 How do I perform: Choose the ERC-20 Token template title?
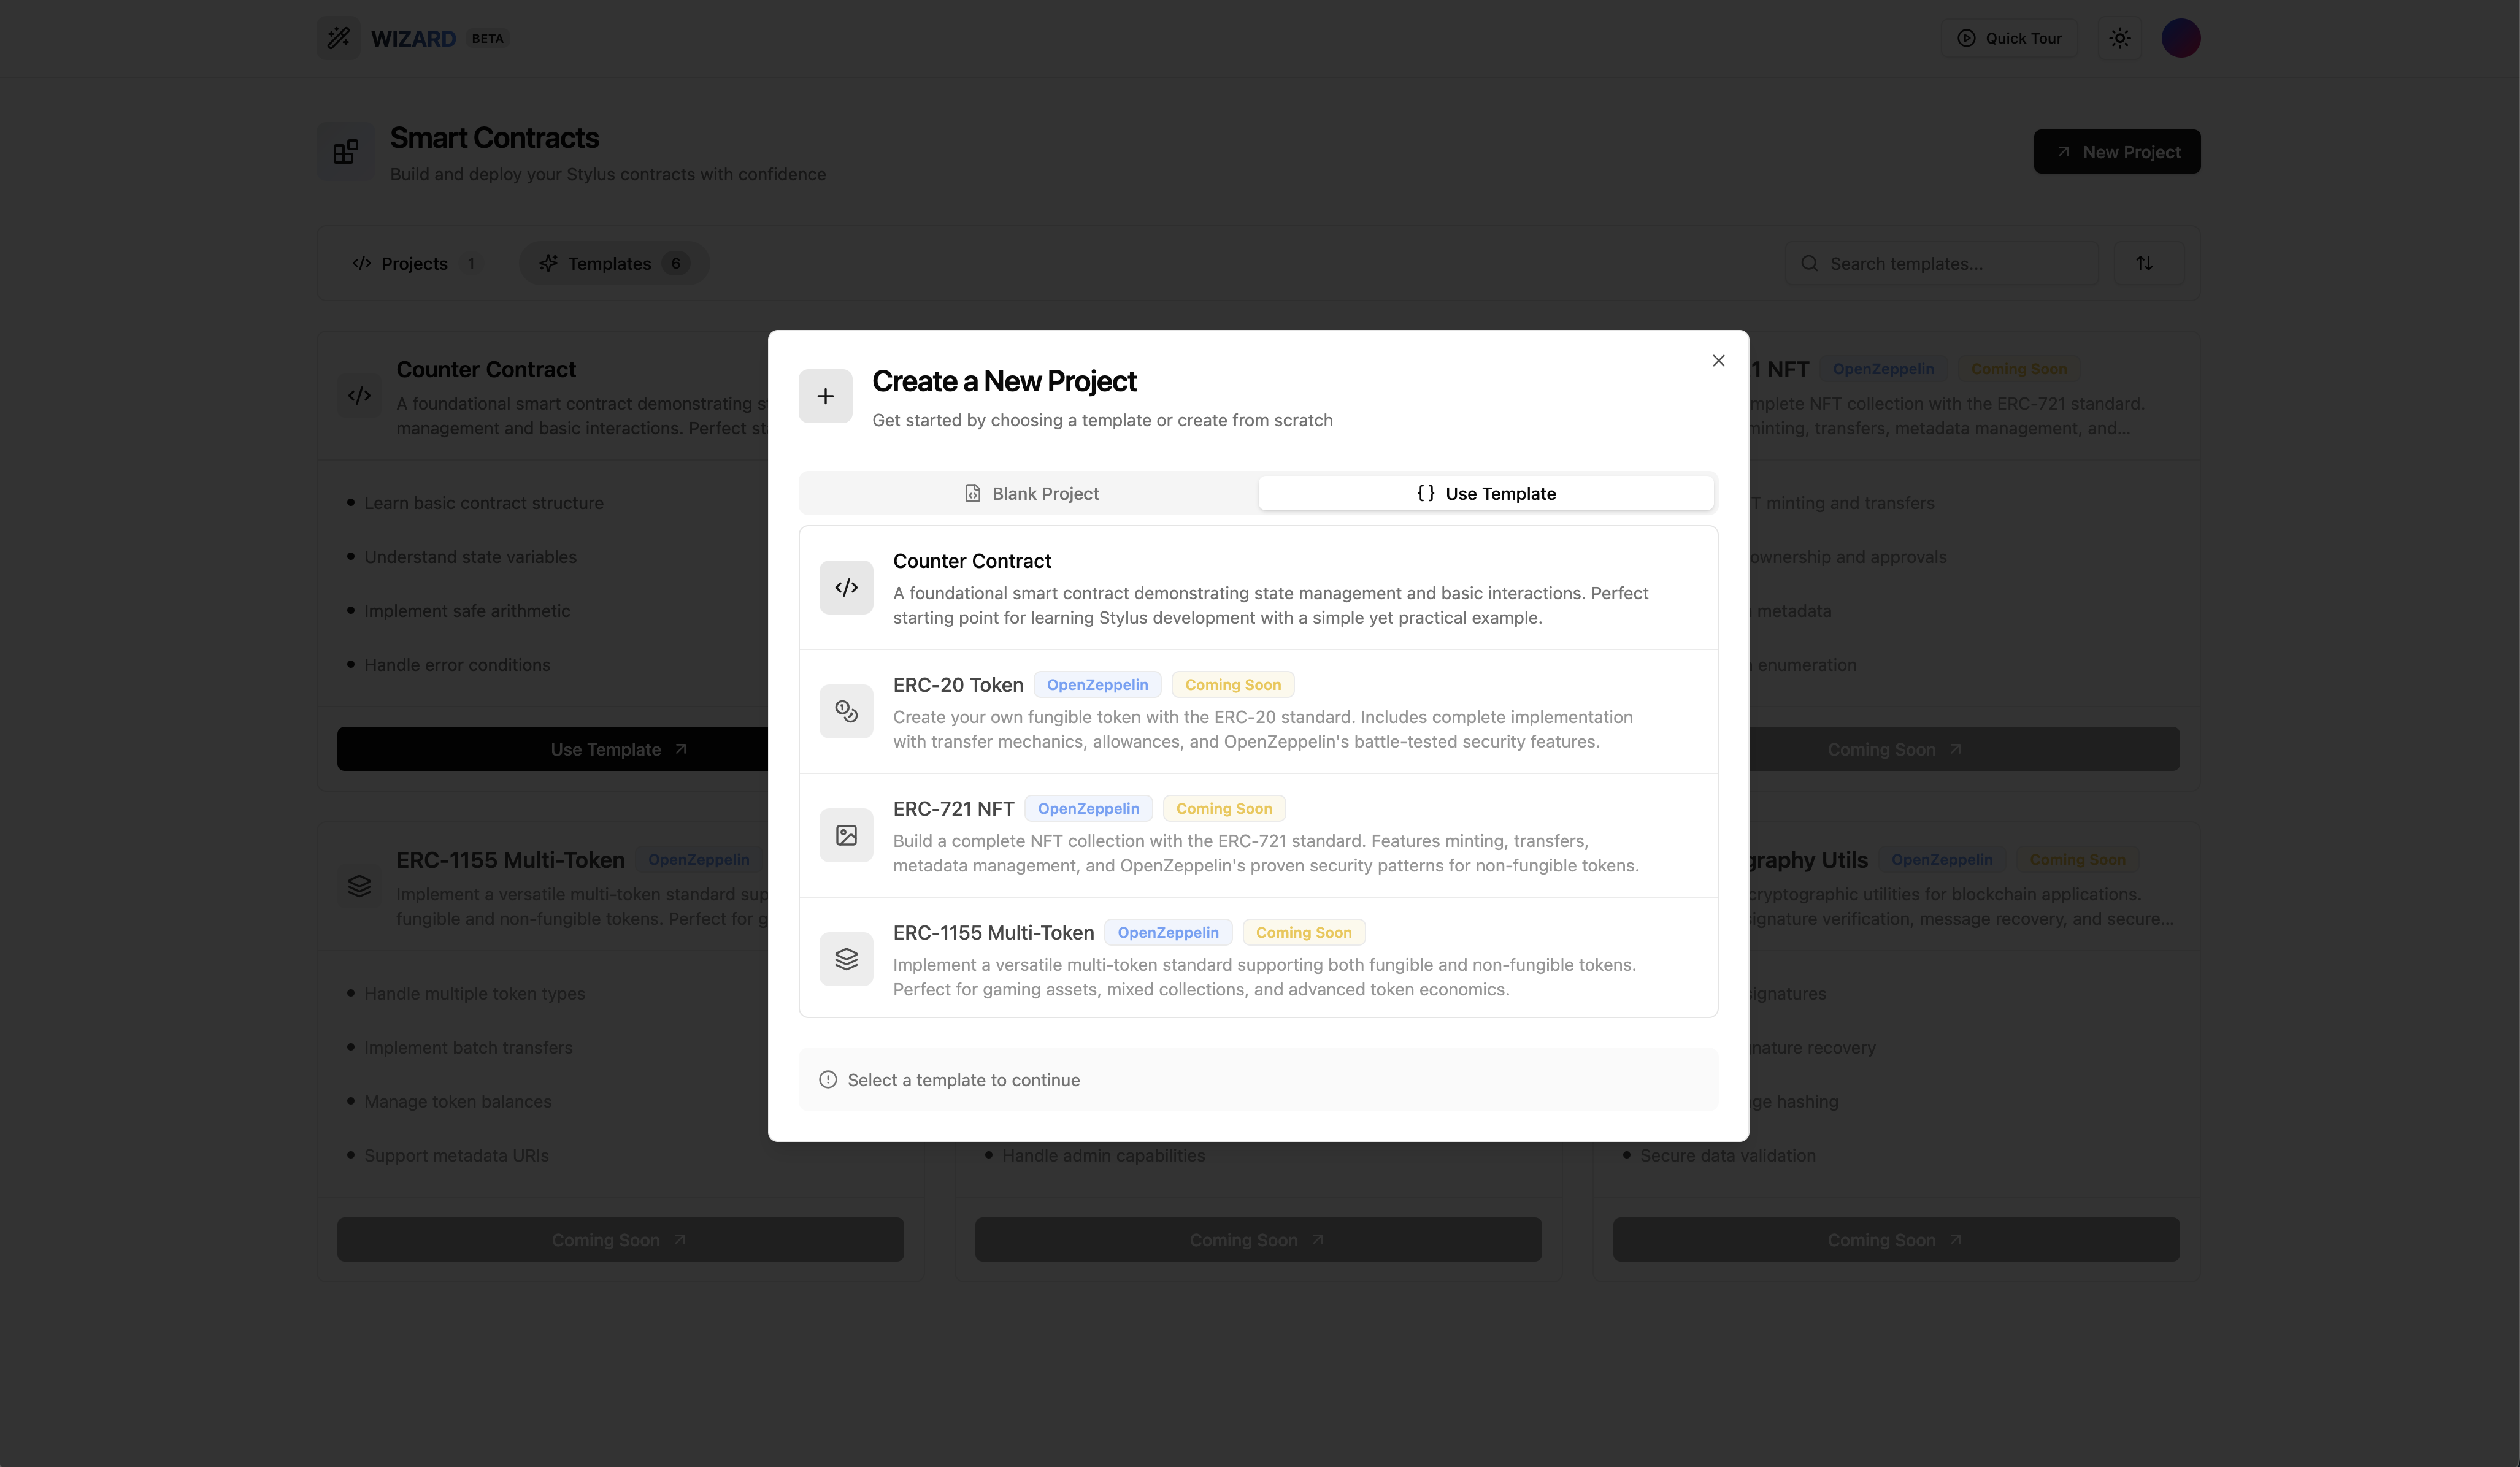[x=958, y=685]
